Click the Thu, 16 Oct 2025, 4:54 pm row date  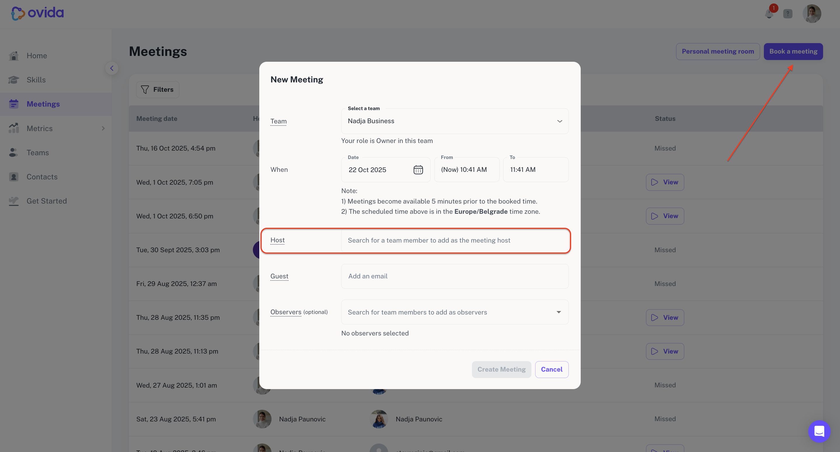[x=176, y=148]
